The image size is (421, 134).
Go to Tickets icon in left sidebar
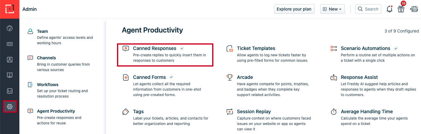(x=10, y=44)
